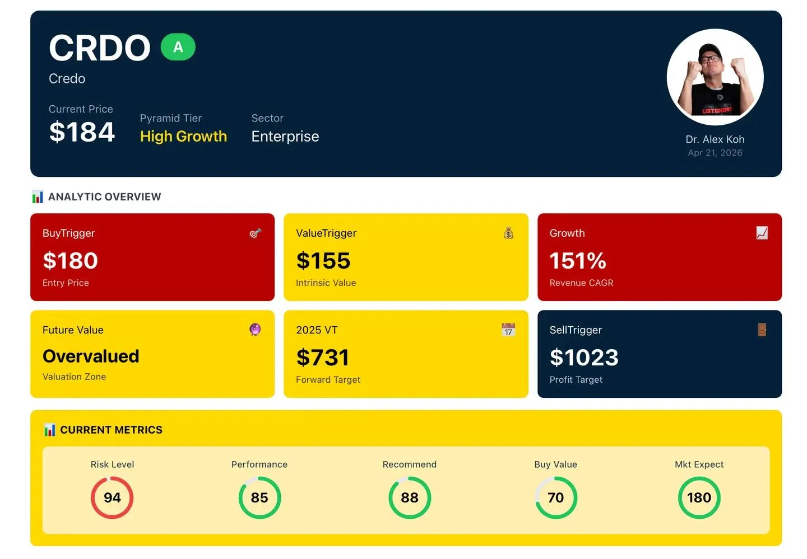Click the Current Metrics bar chart icon
Screen dimensions: 807x559
[50, 430]
